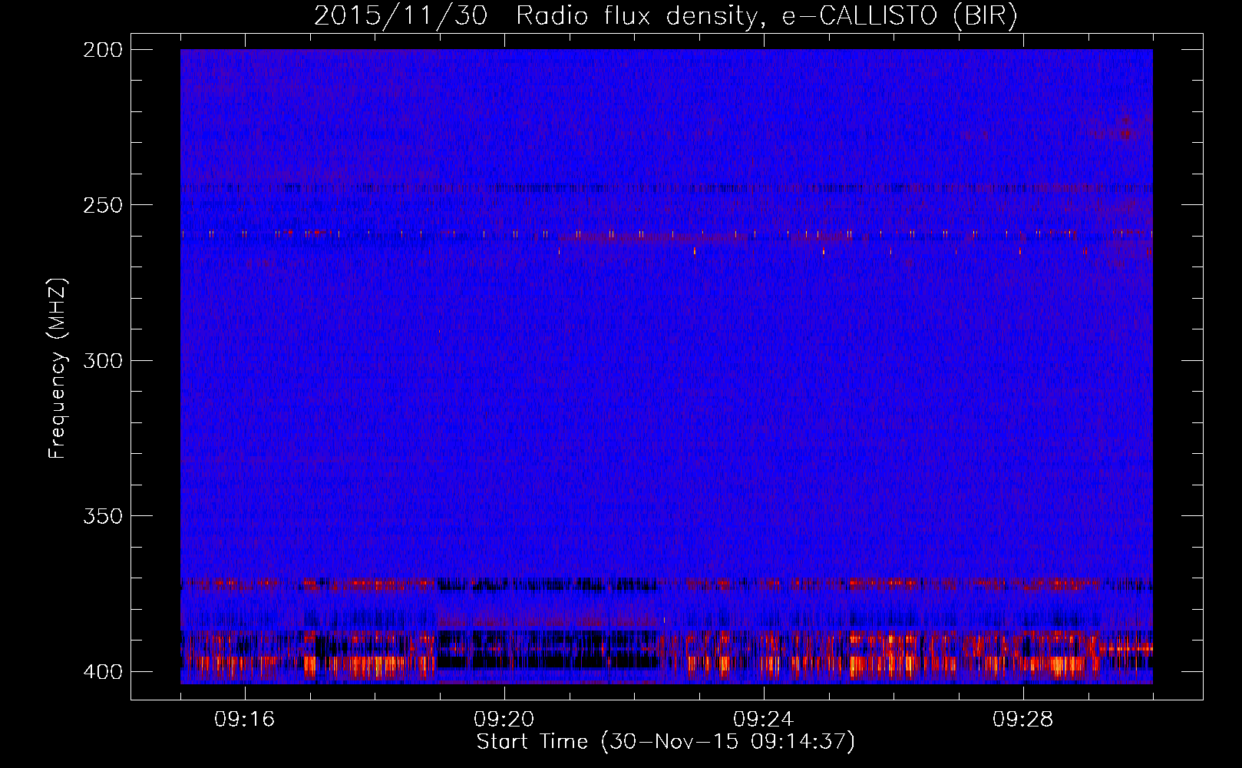The width and height of the screenshot is (1242, 768).
Task: Click the 350 frequency tick label
Action: [102, 515]
